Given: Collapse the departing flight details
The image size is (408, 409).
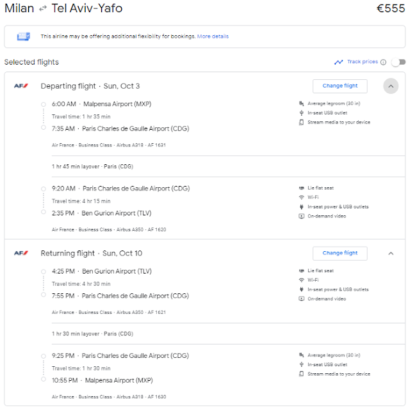Looking at the screenshot, I should (x=391, y=86).
